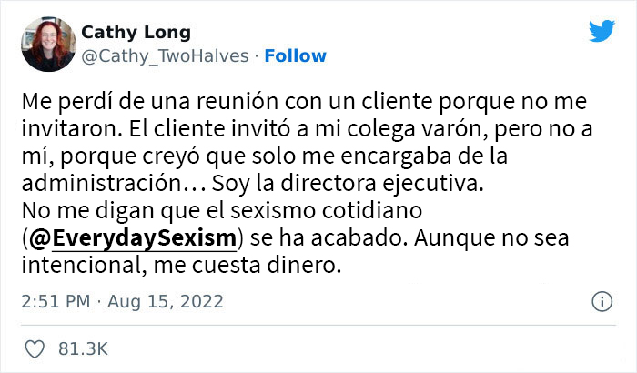Click the line "intencional, me cuesta dinero."
Viewport: 637px width, 373px height.
tap(182, 266)
